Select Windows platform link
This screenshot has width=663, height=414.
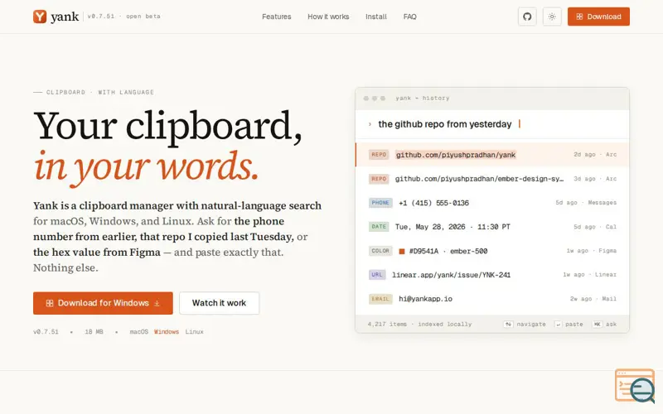[167, 332]
